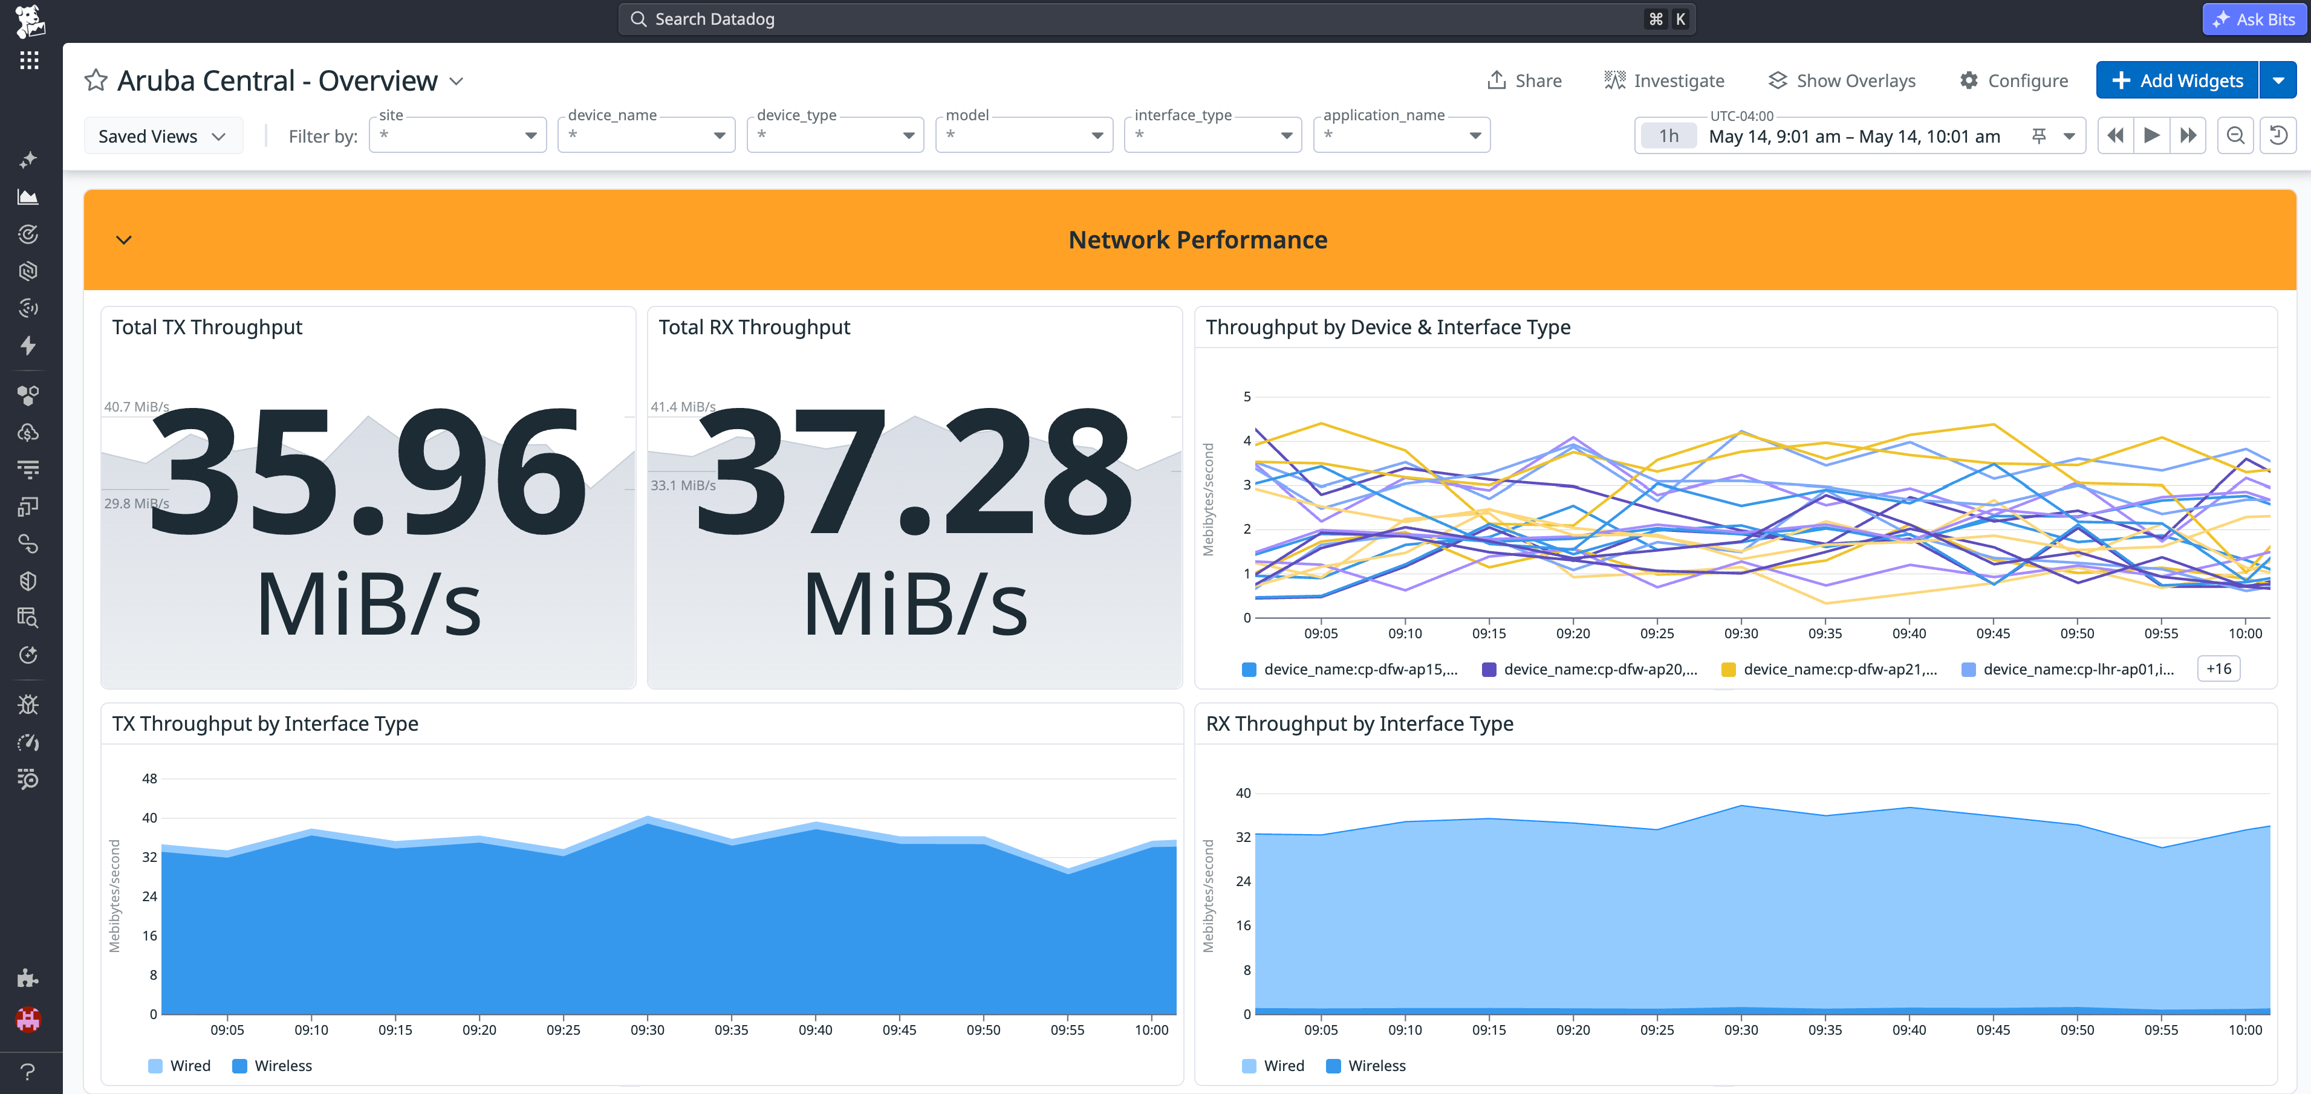Open the dashboard title dropdown chevron

tap(457, 81)
